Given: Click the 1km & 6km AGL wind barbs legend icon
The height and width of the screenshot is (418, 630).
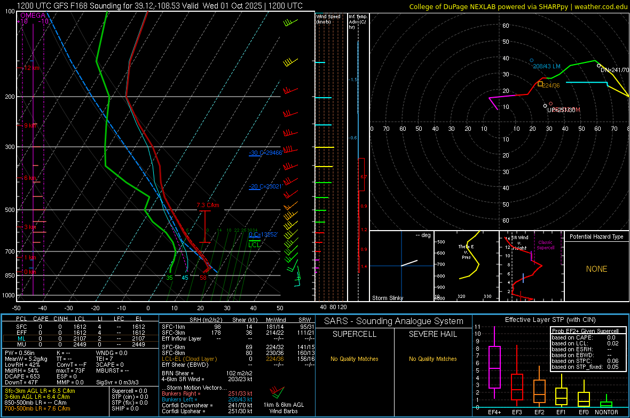Looking at the screenshot, I should coord(277,392).
